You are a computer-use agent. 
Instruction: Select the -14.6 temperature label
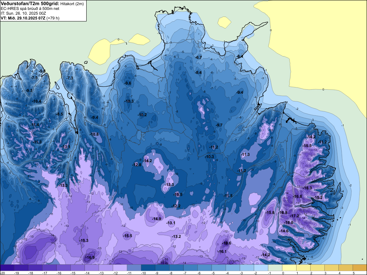284,231
